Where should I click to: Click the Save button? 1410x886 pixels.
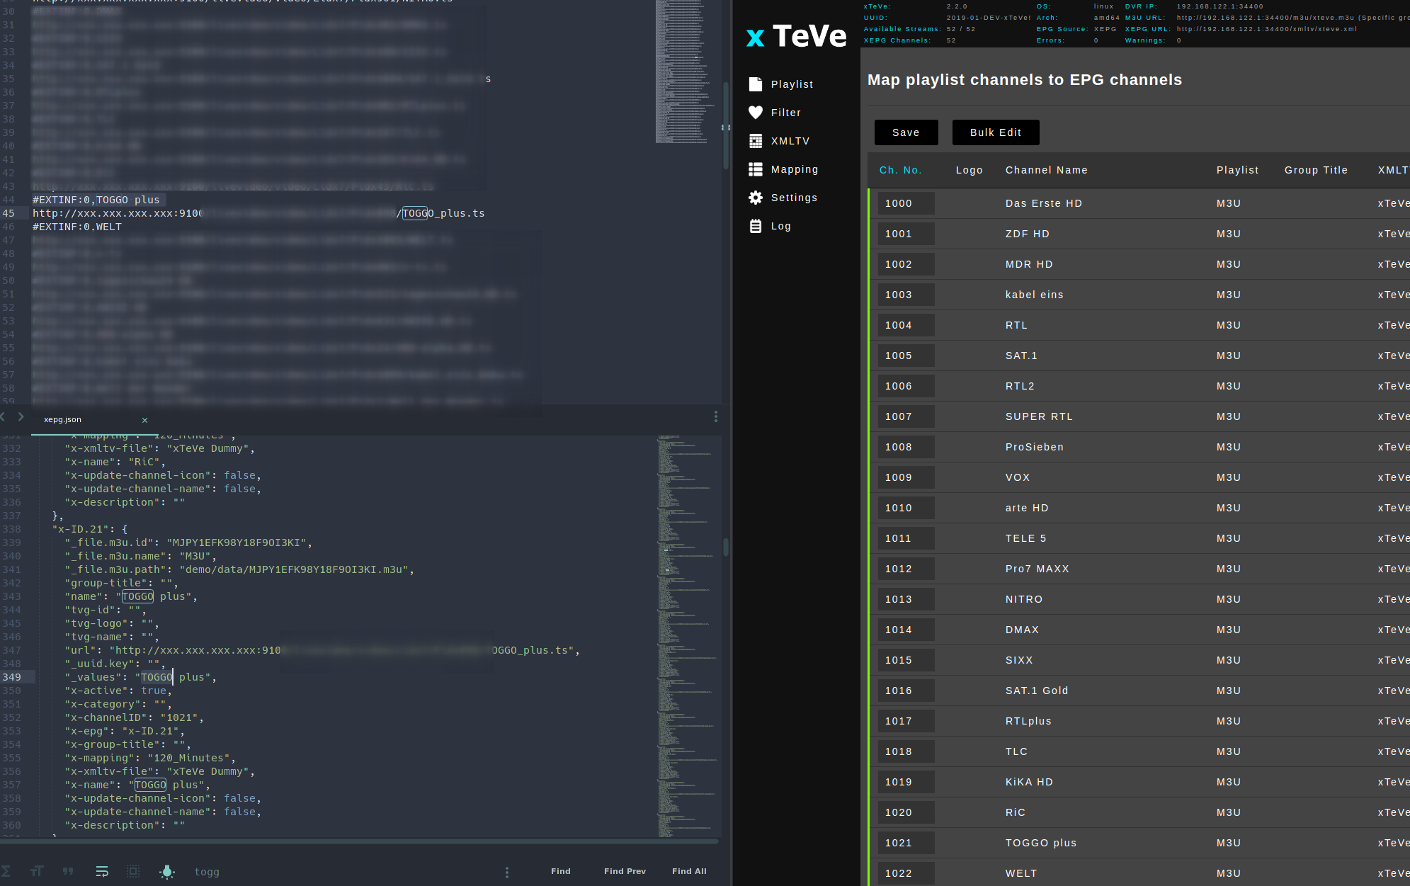[906, 132]
